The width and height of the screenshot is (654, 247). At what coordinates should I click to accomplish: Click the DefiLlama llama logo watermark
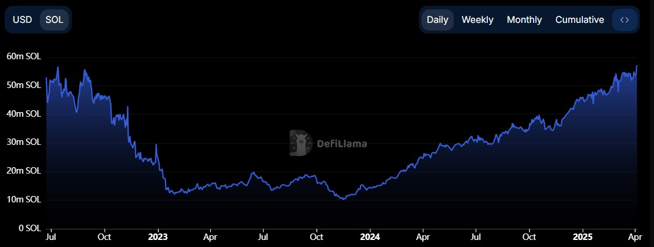(x=301, y=143)
